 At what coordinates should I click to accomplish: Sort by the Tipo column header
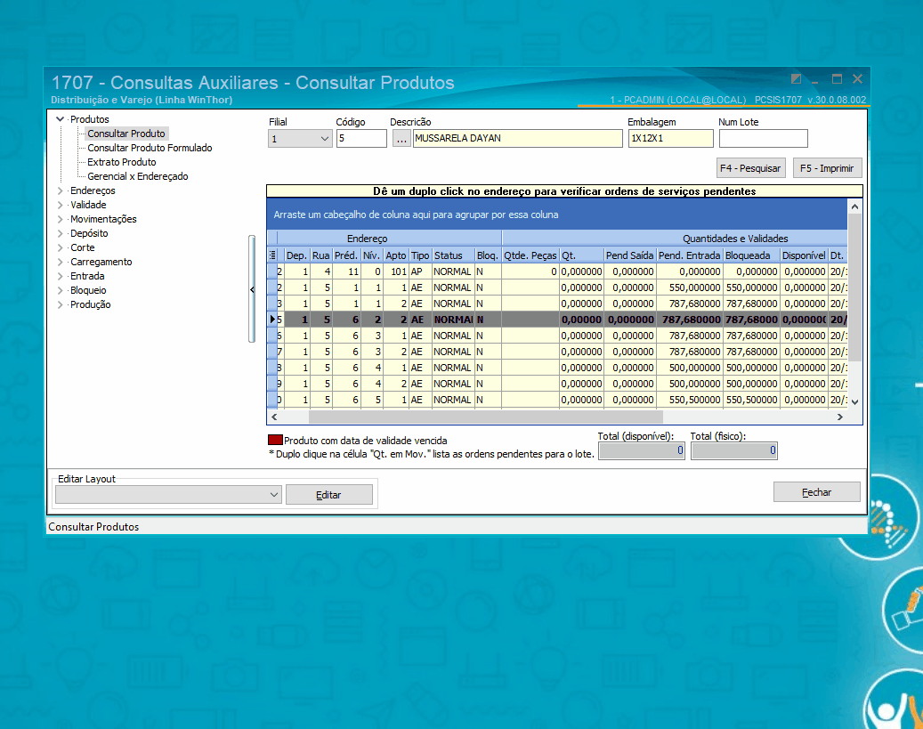[420, 255]
